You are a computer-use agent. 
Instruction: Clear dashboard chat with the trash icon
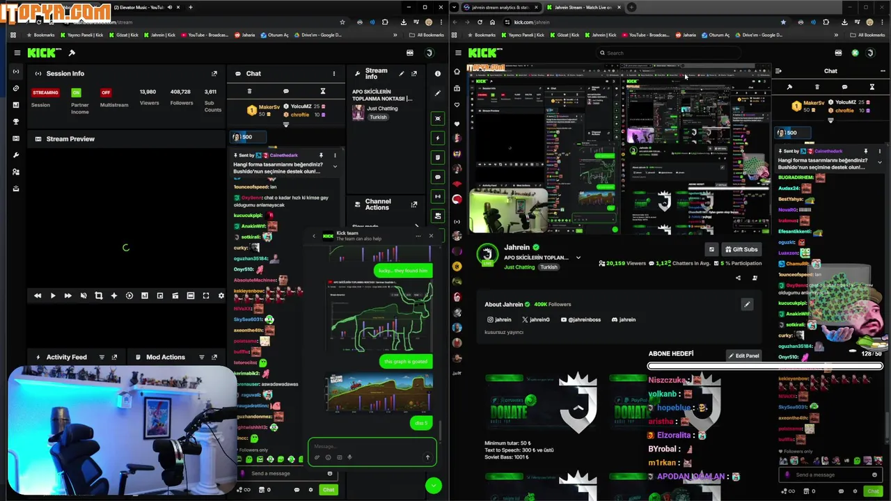pyautogui.click(x=249, y=91)
